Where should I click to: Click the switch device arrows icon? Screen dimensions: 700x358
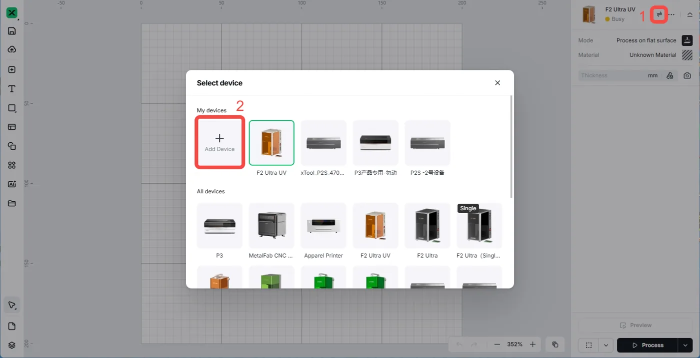(659, 14)
